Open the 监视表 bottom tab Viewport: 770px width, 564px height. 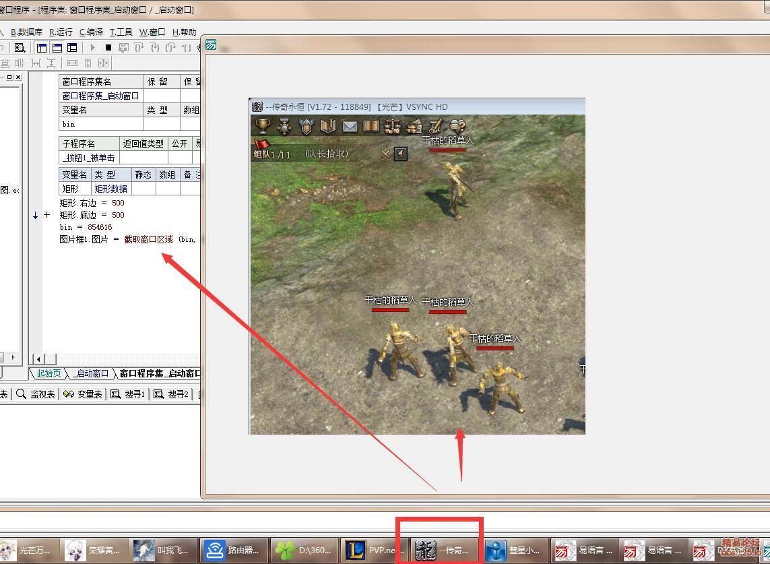(x=37, y=394)
